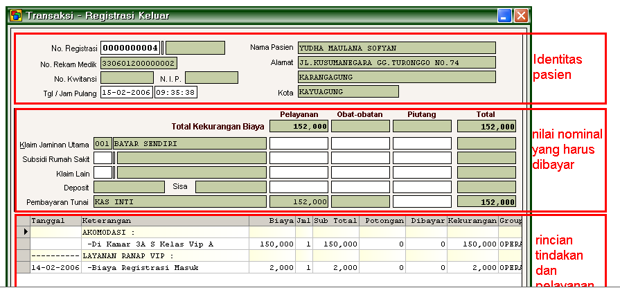Click the Biaya column header
The width and height of the screenshot is (620, 288).
pos(272,221)
